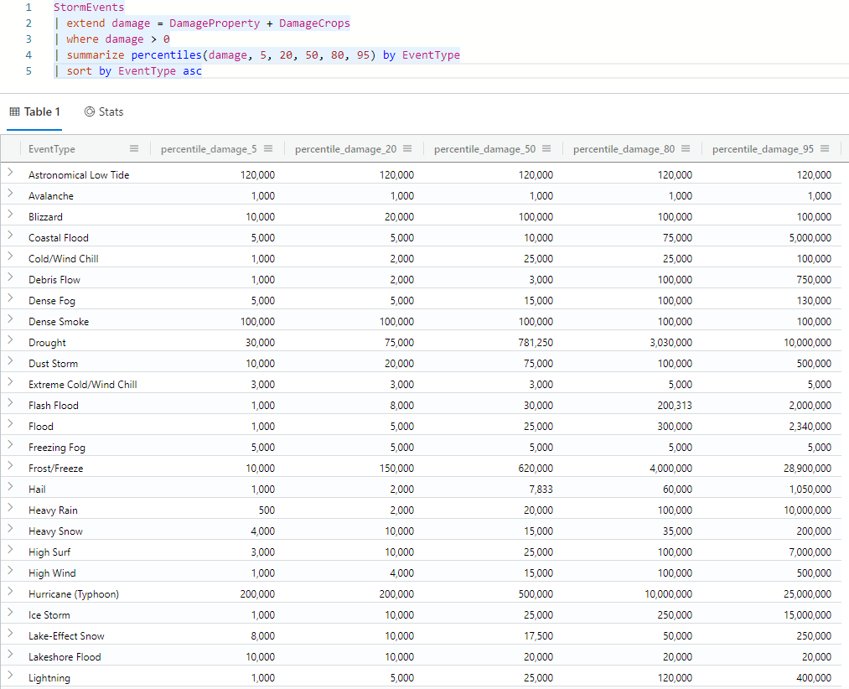The height and width of the screenshot is (689, 849).
Task: Switch to the Stats tab
Action: pyautogui.click(x=104, y=111)
